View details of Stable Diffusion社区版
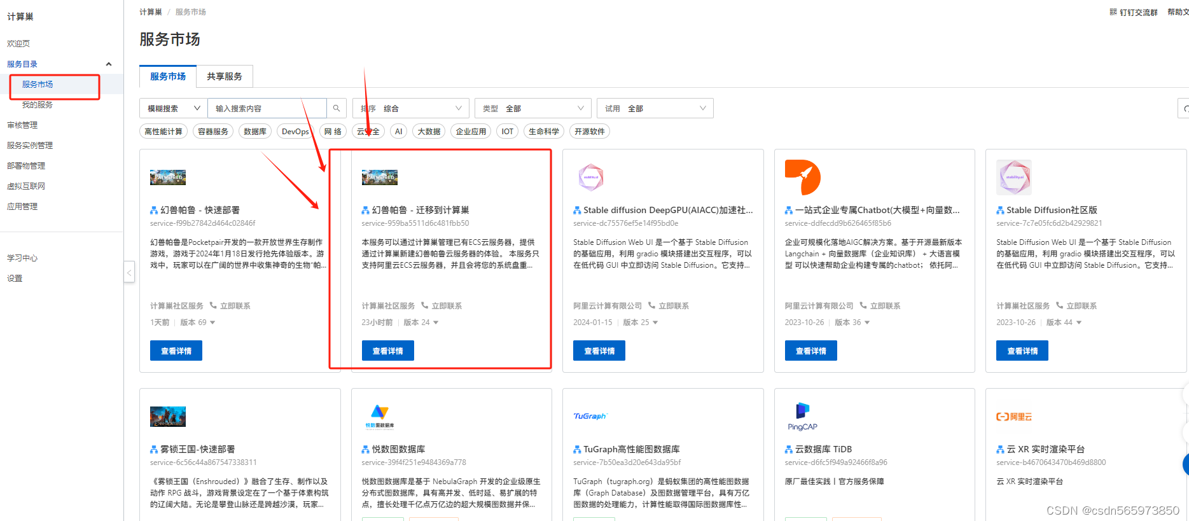 point(1022,351)
